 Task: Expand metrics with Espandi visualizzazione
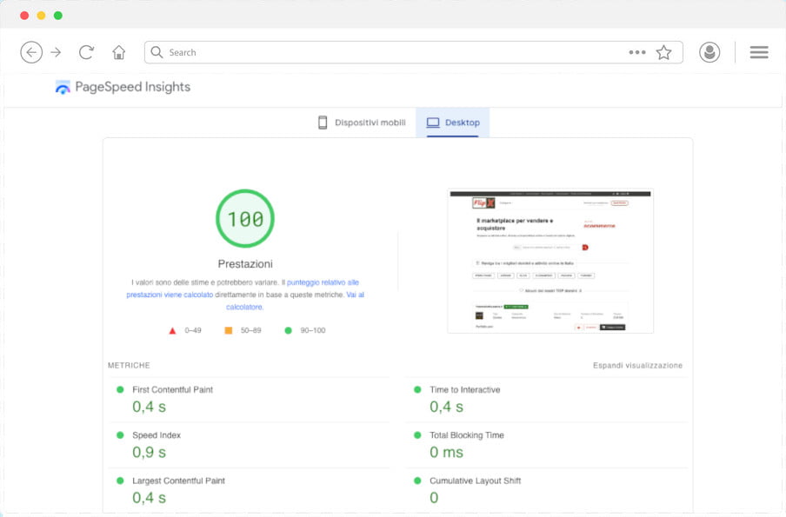(637, 366)
